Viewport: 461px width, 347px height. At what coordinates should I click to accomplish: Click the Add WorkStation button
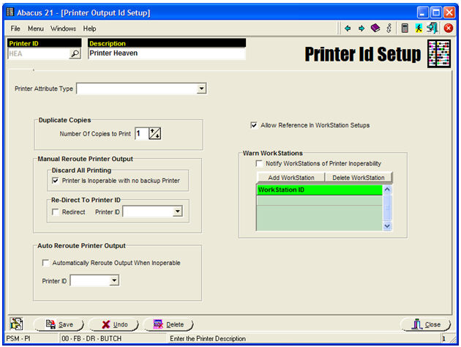(x=291, y=178)
